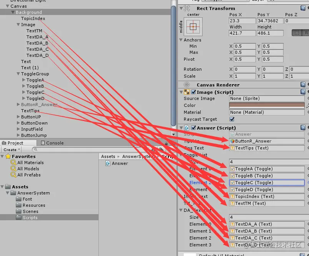The image size is (309, 256).
Task: Click the color eyedropper icon
Action: point(307,106)
